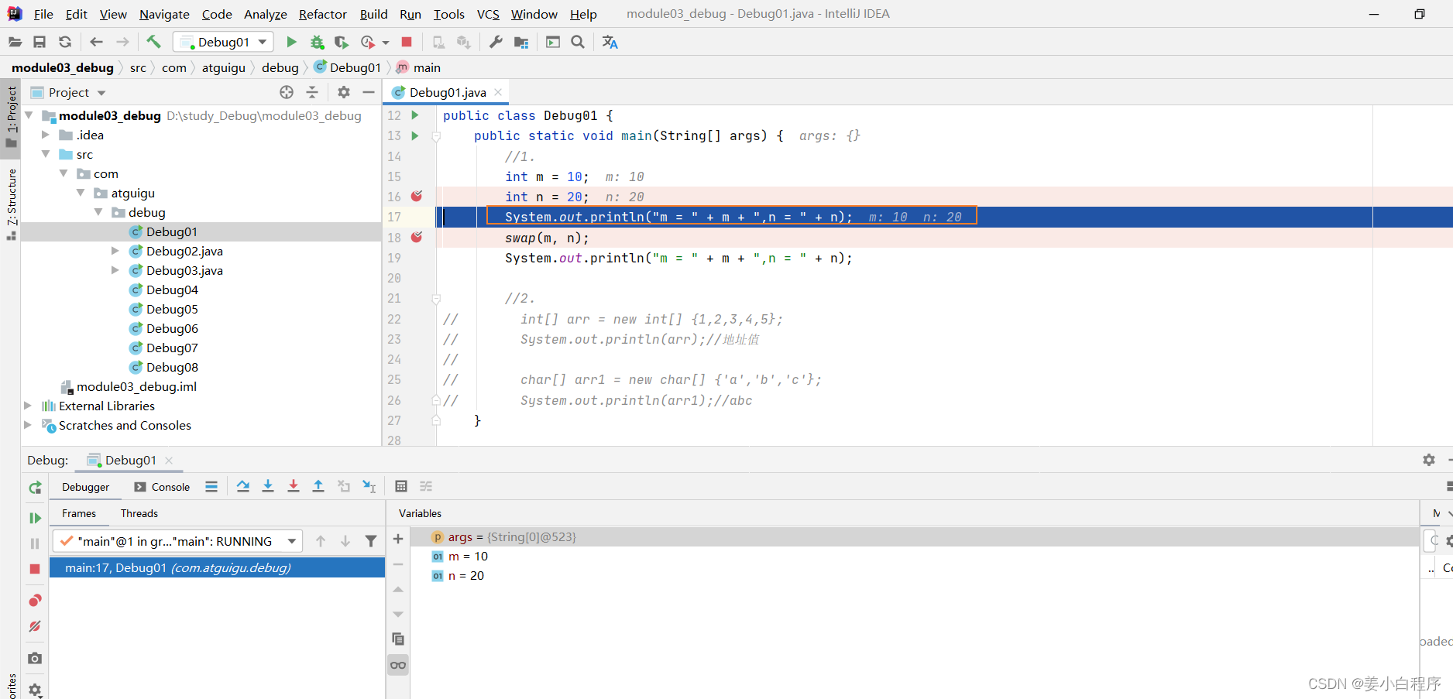1453x699 pixels.
Task: Select variable m = 10
Action: click(x=468, y=556)
